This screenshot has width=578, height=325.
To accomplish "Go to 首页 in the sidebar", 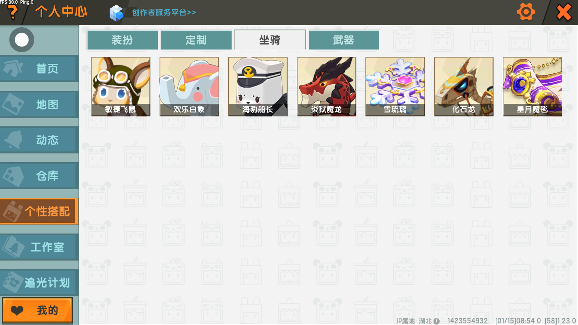I will pos(39,69).
